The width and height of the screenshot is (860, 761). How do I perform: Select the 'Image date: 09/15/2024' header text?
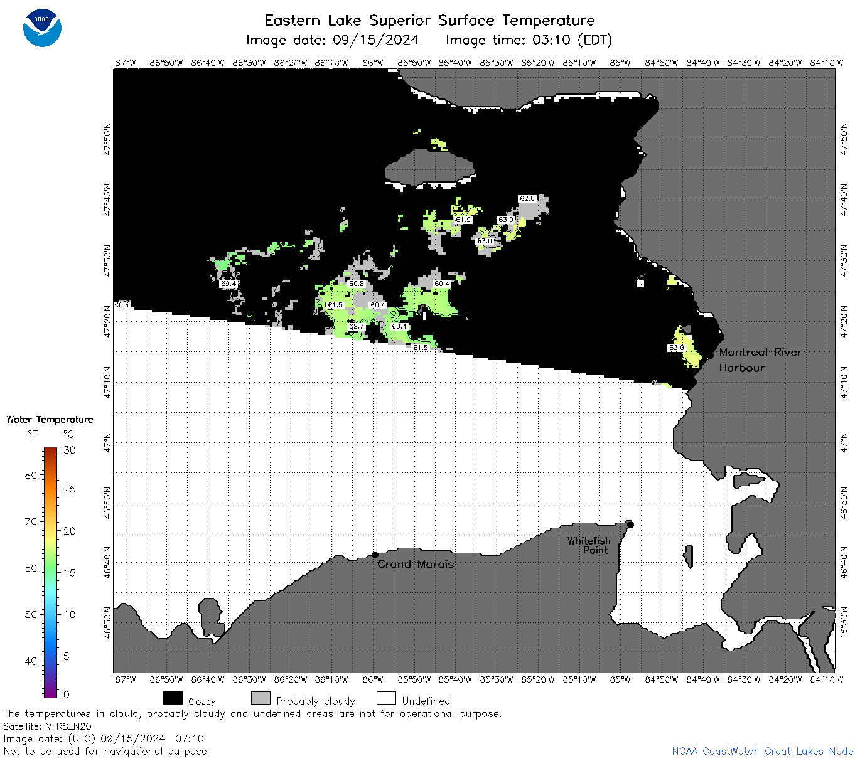333,40
